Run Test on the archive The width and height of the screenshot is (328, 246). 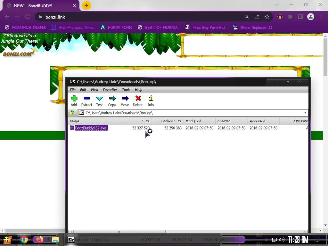click(99, 101)
